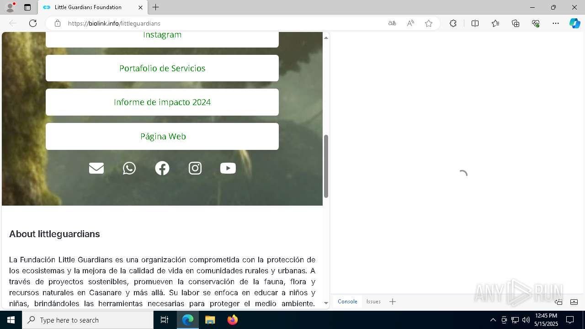The width and height of the screenshot is (585, 329).
Task: Open a new browser tab
Action: (156, 7)
